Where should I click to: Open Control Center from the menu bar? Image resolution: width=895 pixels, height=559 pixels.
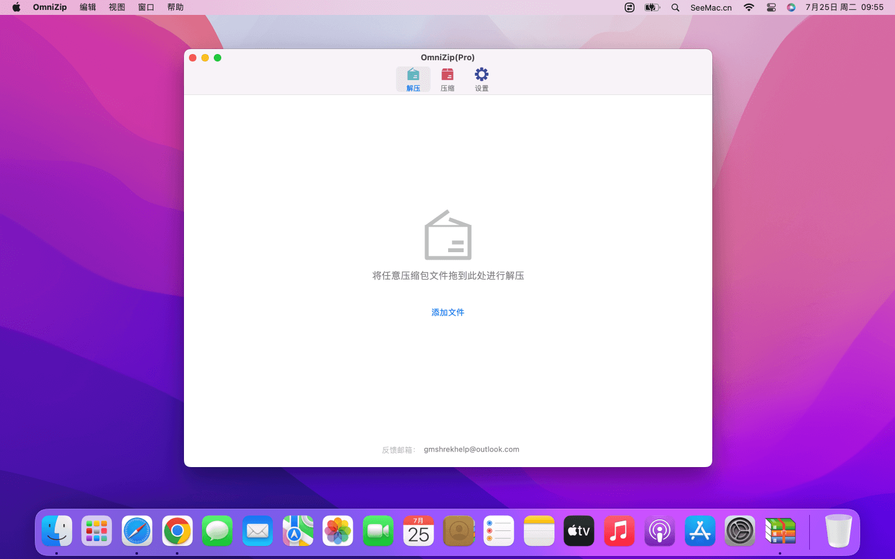tap(771, 7)
